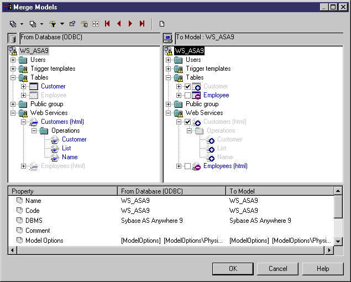Collapse Tables folder in left tree

[13, 78]
